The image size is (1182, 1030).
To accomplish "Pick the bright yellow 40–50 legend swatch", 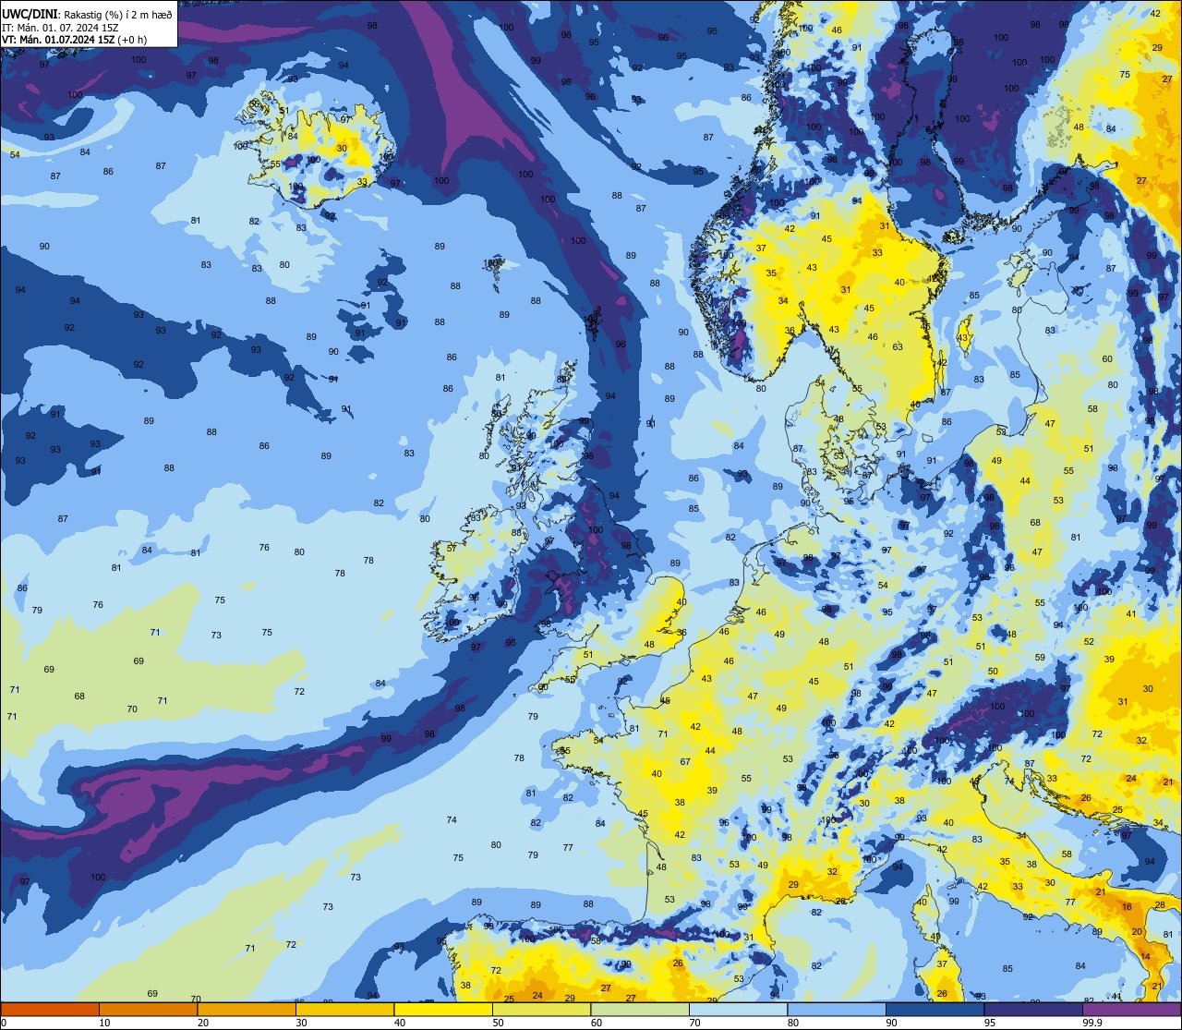I will [x=443, y=1009].
